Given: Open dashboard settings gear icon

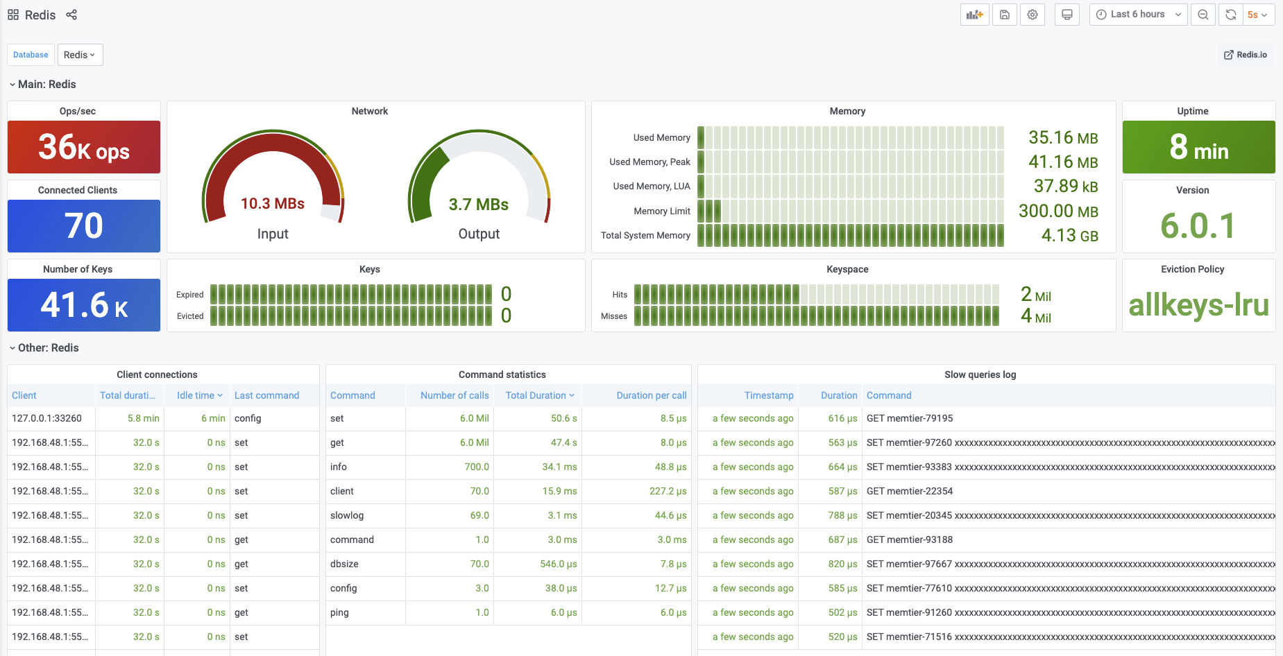Looking at the screenshot, I should click(x=1033, y=15).
